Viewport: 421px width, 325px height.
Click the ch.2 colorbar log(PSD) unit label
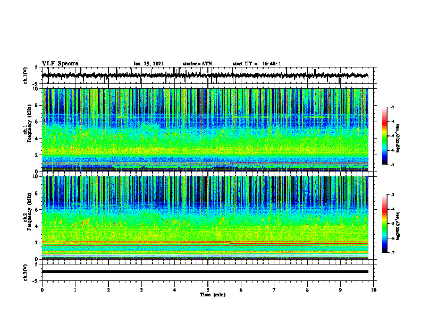(x=398, y=225)
